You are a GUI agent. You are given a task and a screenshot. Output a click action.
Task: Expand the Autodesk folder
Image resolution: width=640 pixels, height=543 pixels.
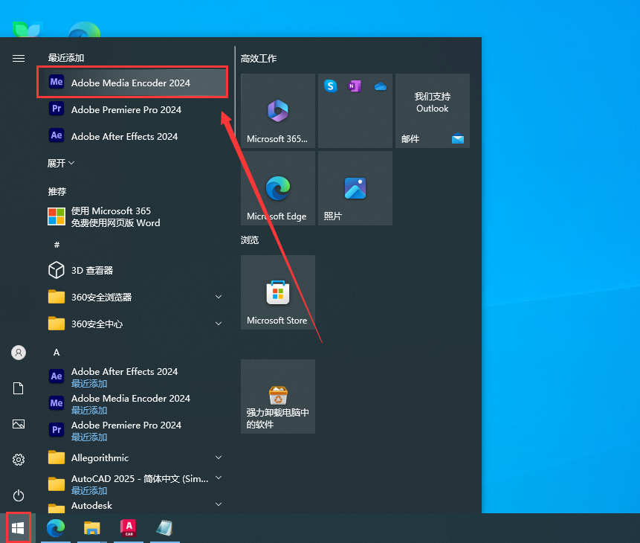[x=132, y=505]
